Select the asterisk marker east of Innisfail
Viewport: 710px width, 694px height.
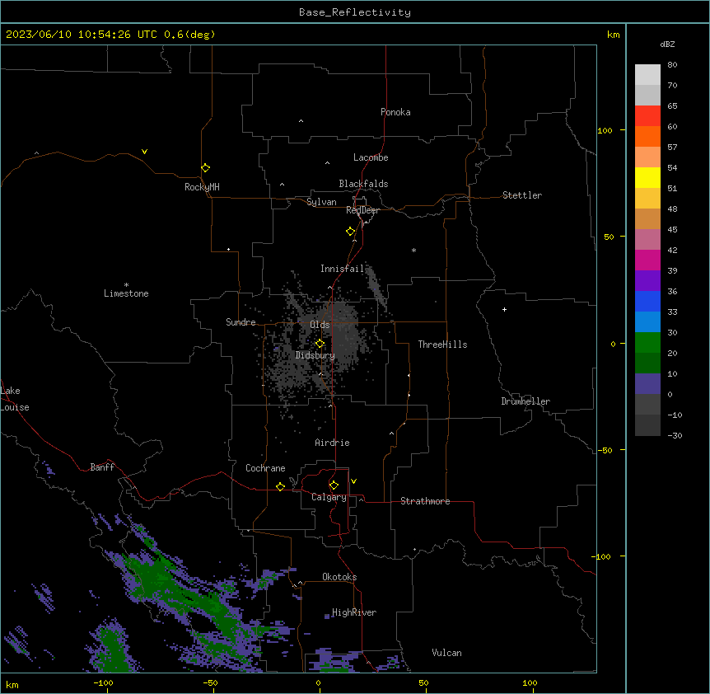tap(413, 250)
